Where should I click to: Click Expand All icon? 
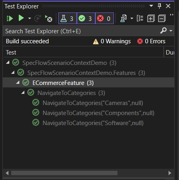pyautogui.click(x=151, y=18)
